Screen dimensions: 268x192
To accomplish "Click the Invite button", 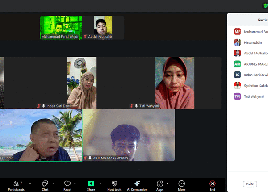I will coord(250,184).
